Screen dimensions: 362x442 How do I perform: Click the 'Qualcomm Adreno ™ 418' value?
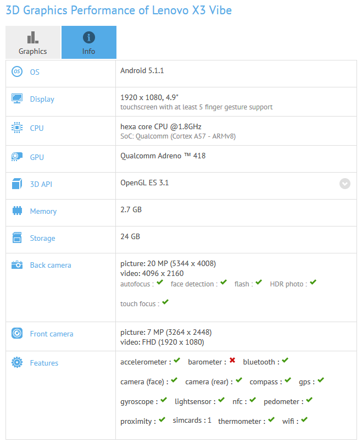(x=163, y=156)
